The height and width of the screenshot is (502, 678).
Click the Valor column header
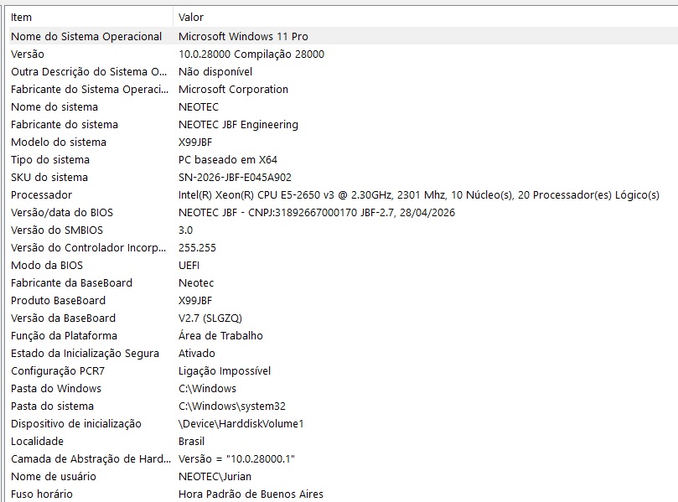click(191, 18)
